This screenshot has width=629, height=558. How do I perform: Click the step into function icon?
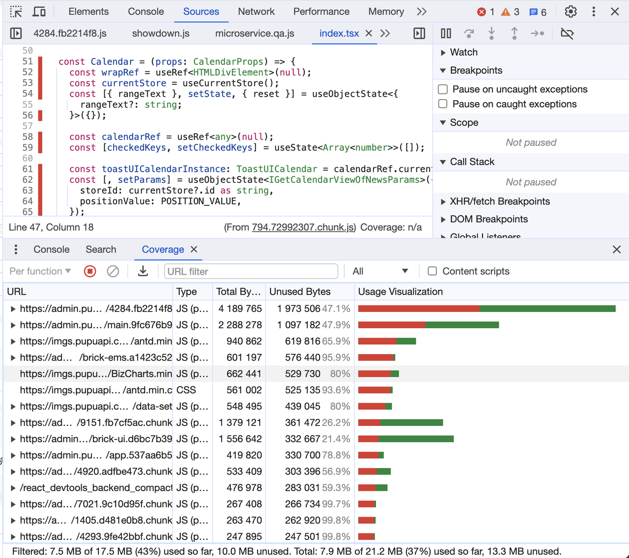491,33
